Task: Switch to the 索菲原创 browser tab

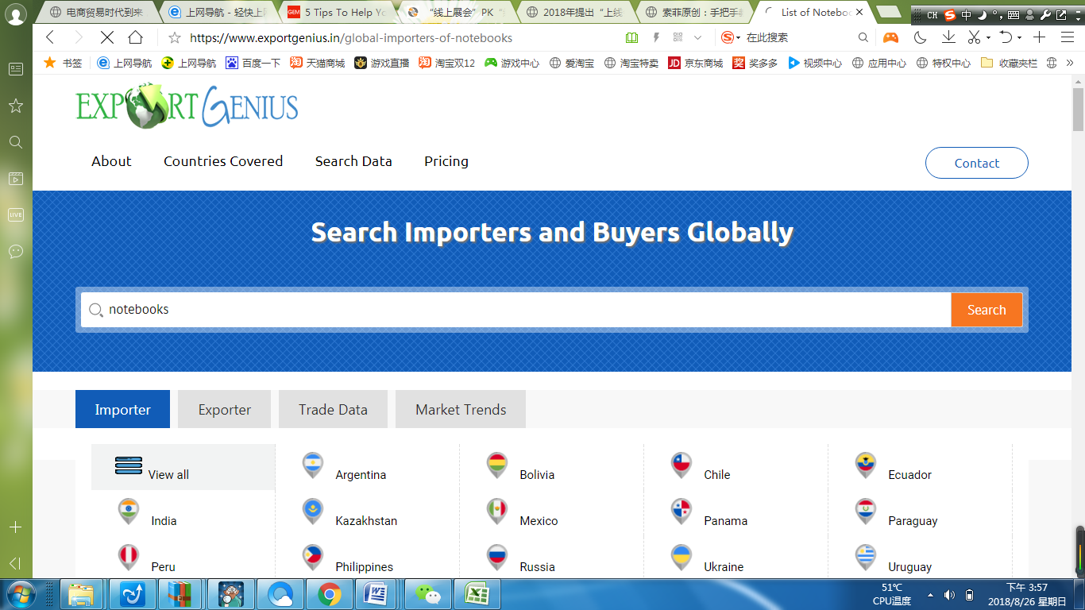Action: pyautogui.click(x=695, y=12)
